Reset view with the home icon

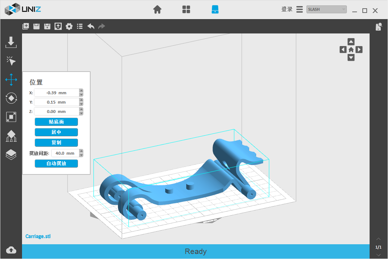pos(351,50)
